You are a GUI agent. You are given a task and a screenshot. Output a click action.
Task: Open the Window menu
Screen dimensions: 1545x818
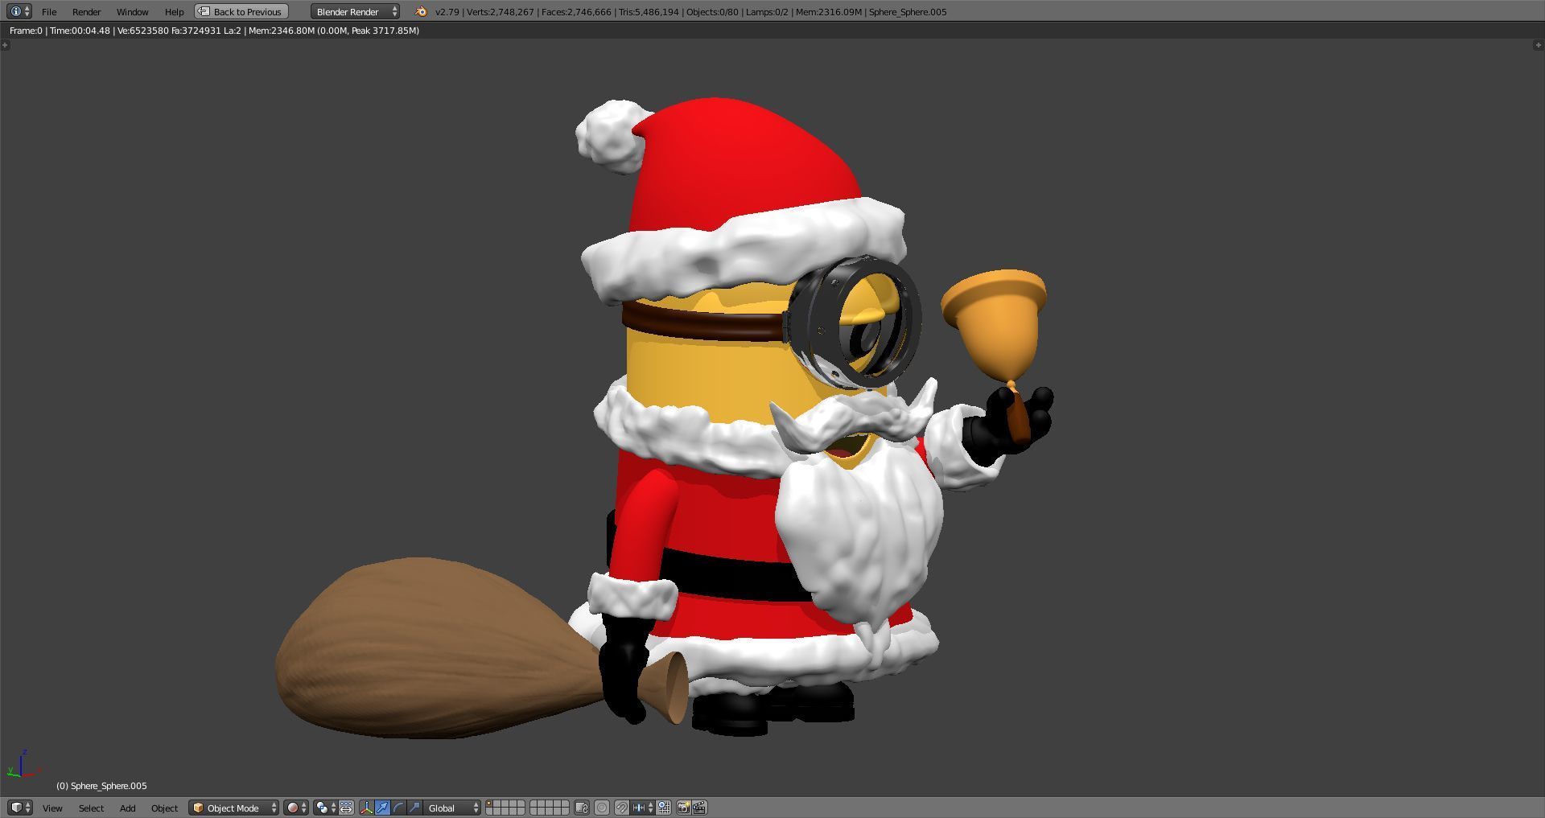tap(132, 12)
